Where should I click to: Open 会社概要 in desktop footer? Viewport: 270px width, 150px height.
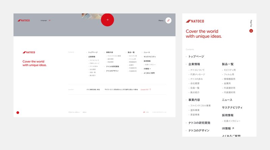tap(92, 69)
